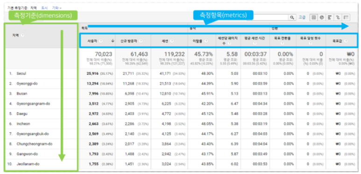The height and width of the screenshot is (174, 361).
Task: Sort by 목표 달성 횟수 column header
Action: [311, 38]
